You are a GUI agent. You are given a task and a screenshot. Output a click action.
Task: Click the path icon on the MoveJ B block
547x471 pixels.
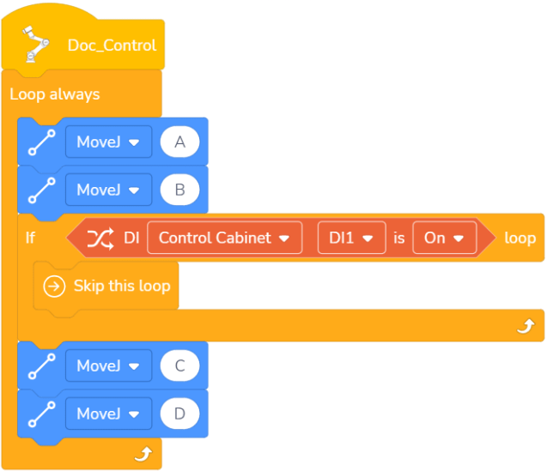click(x=42, y=190)
